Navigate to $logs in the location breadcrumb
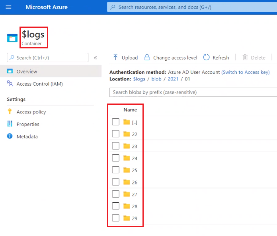Screen dimensions: 277x236 139,79
